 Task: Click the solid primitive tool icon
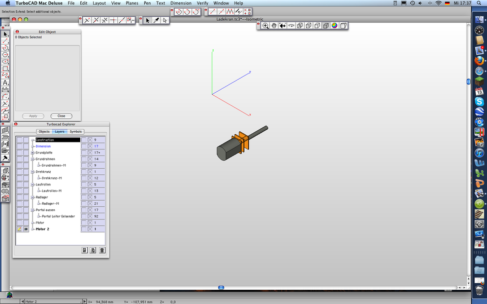click(x=5, y=171)
